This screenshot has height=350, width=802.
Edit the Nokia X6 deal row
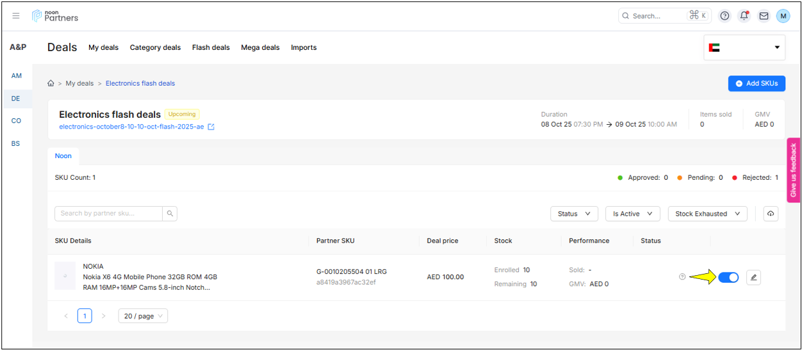(753, 277)
